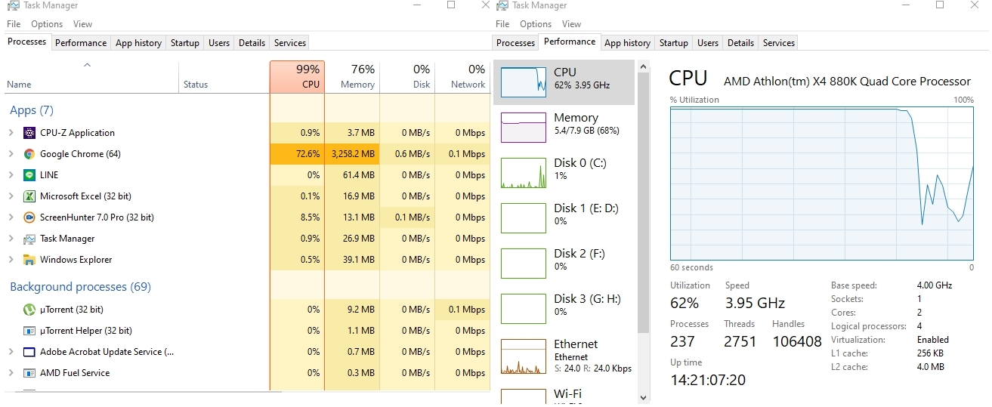Open Users tab in left window
The image size is (992, 407).
pos(219,43)
